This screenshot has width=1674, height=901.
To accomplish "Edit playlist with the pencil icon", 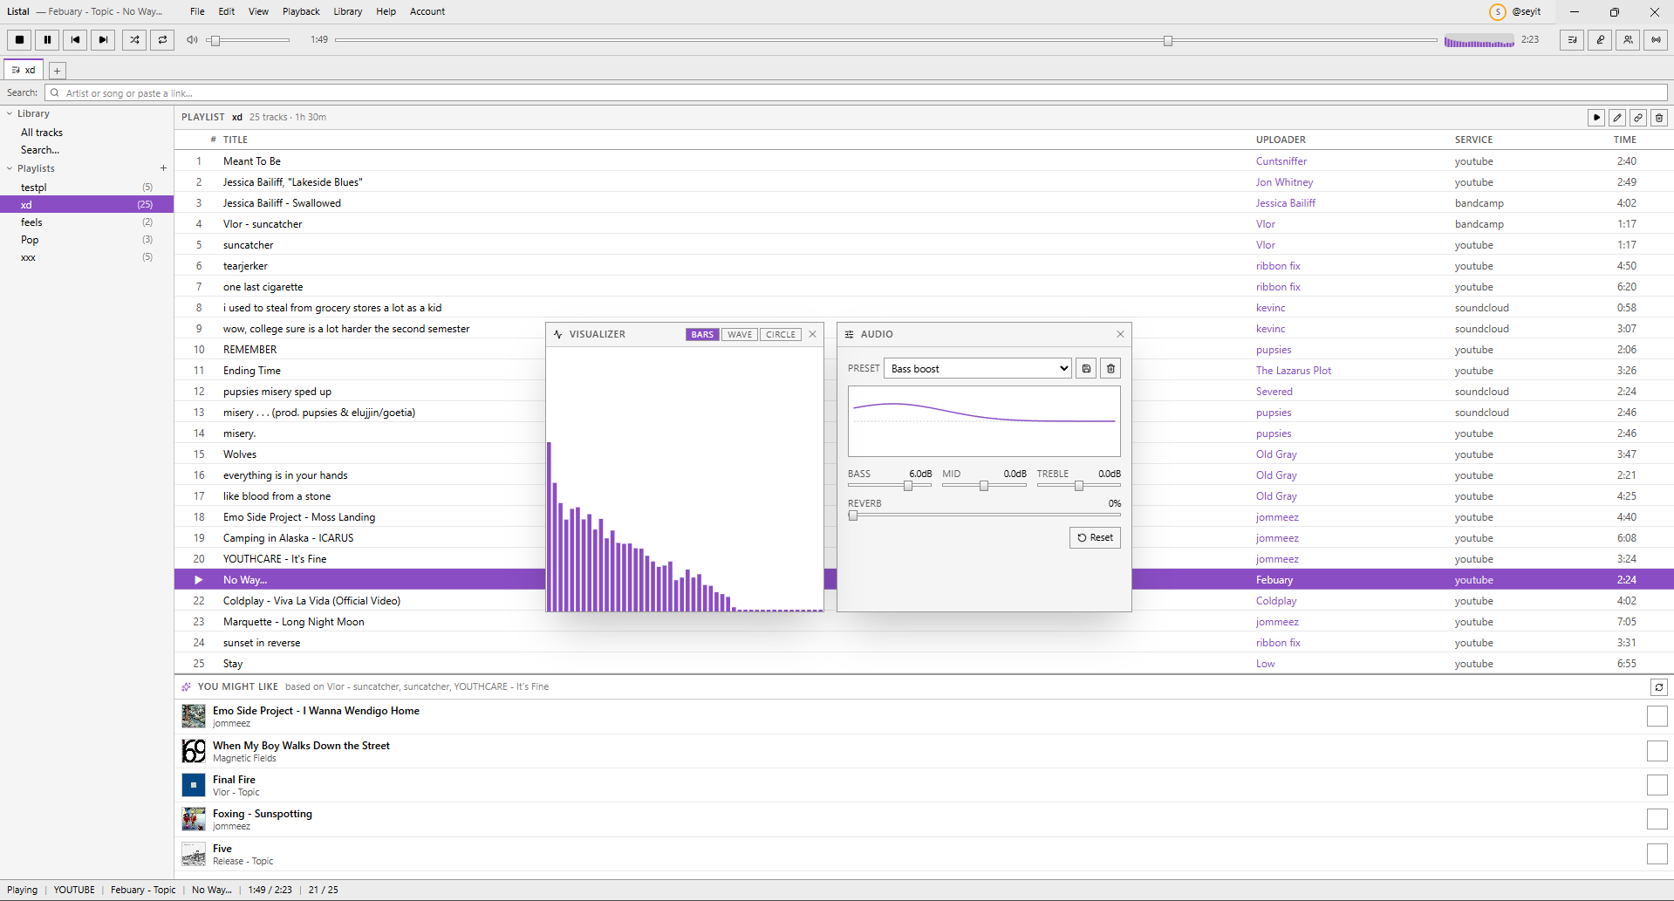I will point(1617,117).
